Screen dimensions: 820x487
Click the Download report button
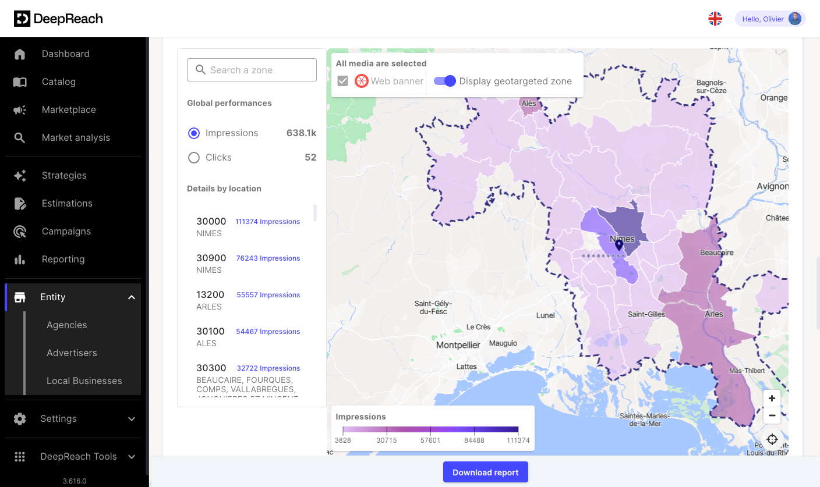coord(485,472)
